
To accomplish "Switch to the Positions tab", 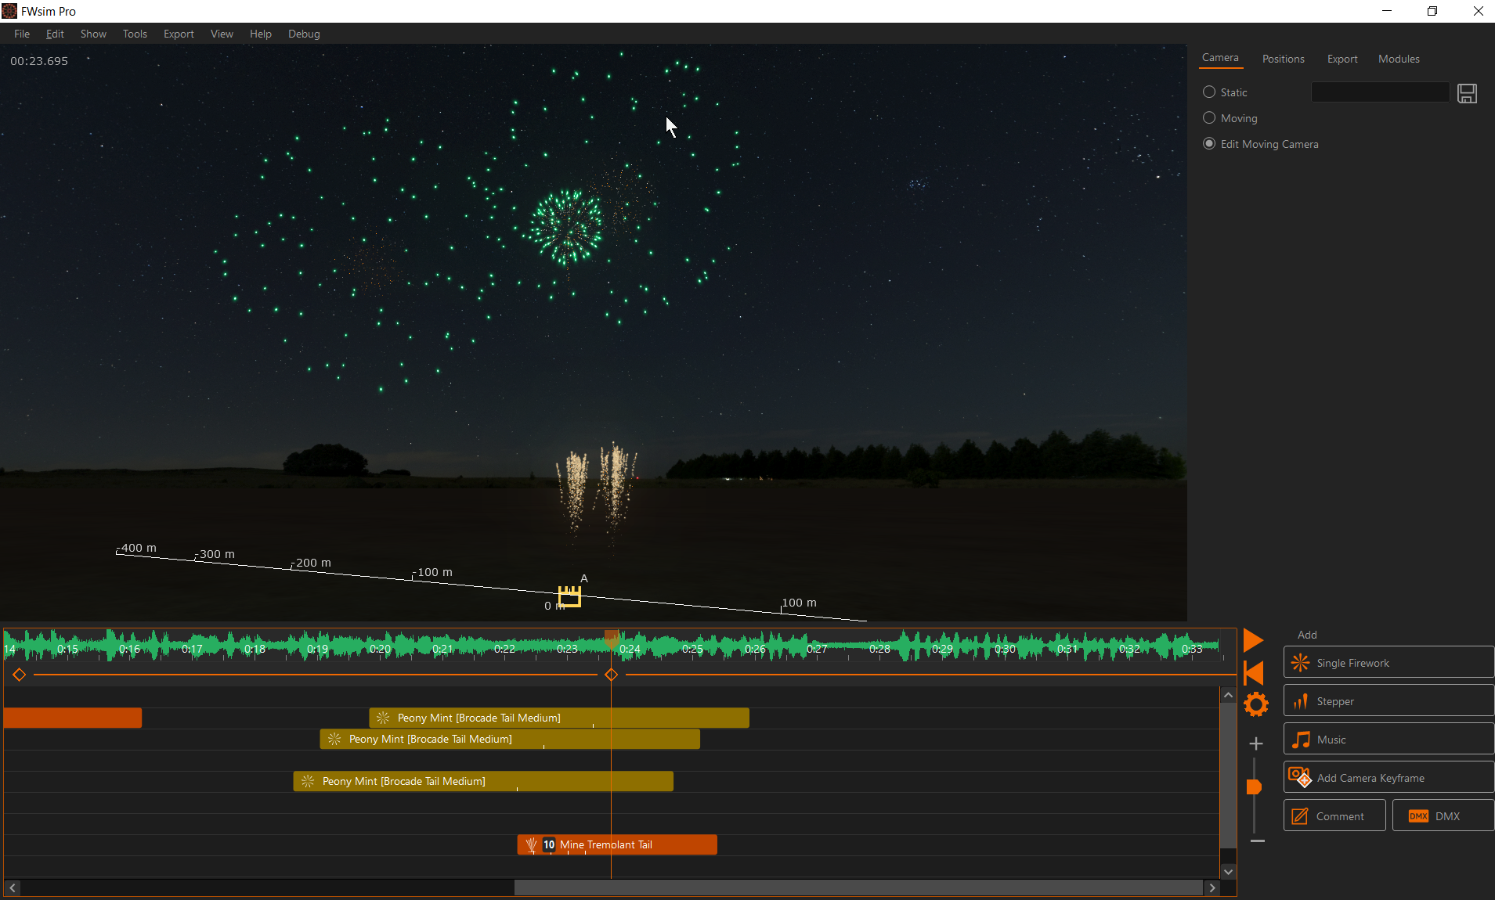I will (1283, 59).
